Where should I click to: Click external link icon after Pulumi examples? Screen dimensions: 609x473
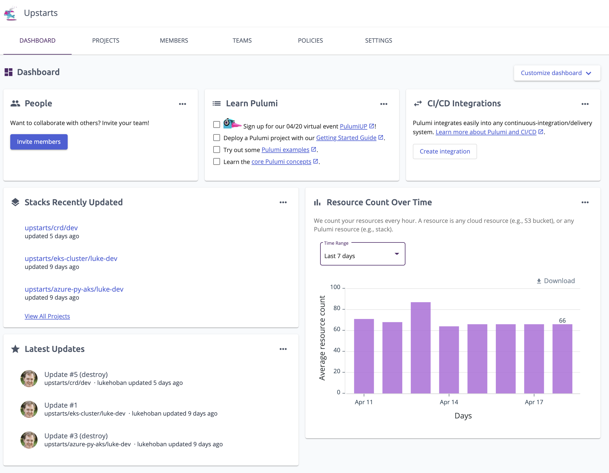[314, 150]
